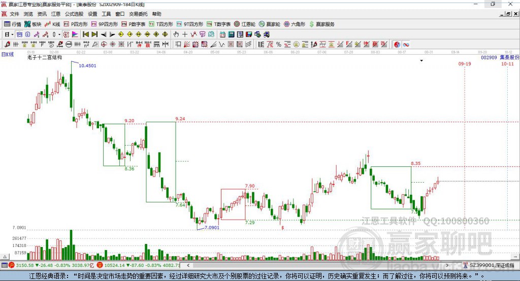Viewport: 520px width, 281px height.
Task: Click the black right arrow icon
Action: point(112,34)
